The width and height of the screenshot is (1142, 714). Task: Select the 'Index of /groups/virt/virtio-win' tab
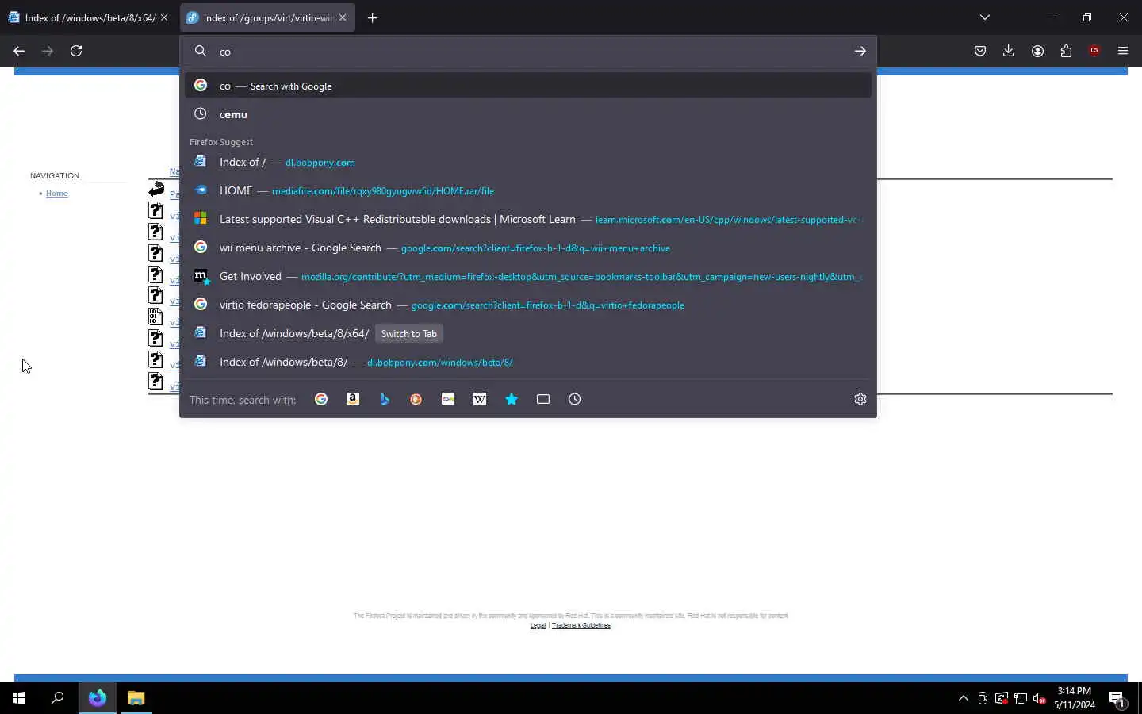coord(267,17)
